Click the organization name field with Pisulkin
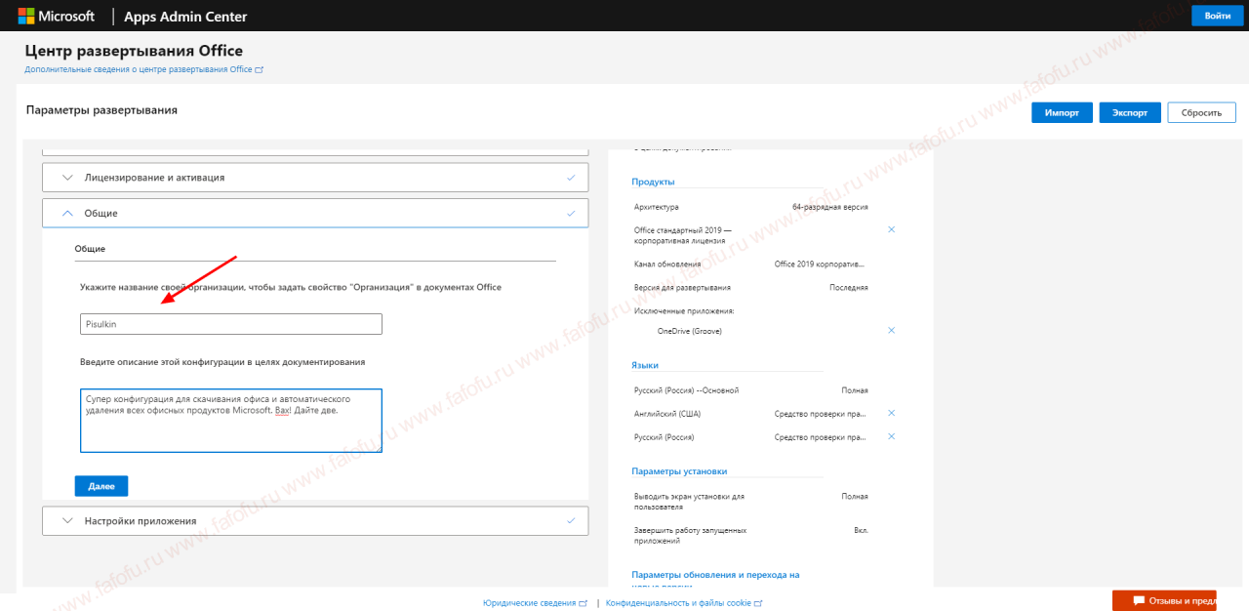 [x=231, y=324]
